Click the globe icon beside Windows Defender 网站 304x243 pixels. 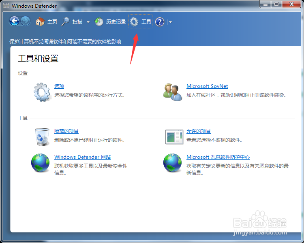click(x=40, y=163)
